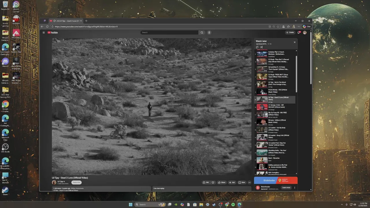370x208 pixels.
Task: Select the Lil Tjay Used 2 Love tab
Action: pyautogui.click(x=66, y=21)
